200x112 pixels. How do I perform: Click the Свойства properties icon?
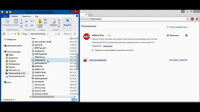pyautogui.click(x=53, y=21)
